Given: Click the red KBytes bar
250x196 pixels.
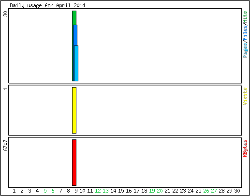Looking at the screenshot, I should coord(74,163).
